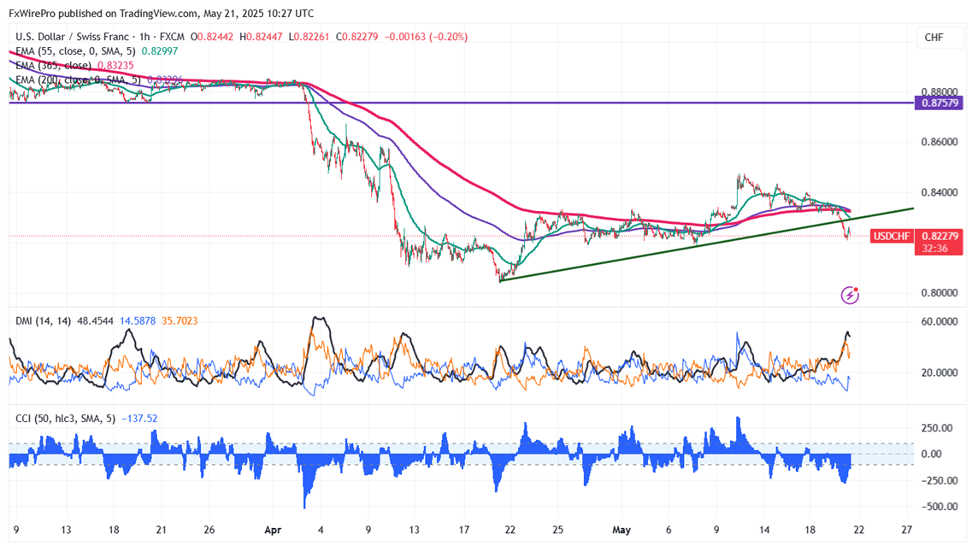Click the EMA (365, close) indicator legend

pos(53,66)
